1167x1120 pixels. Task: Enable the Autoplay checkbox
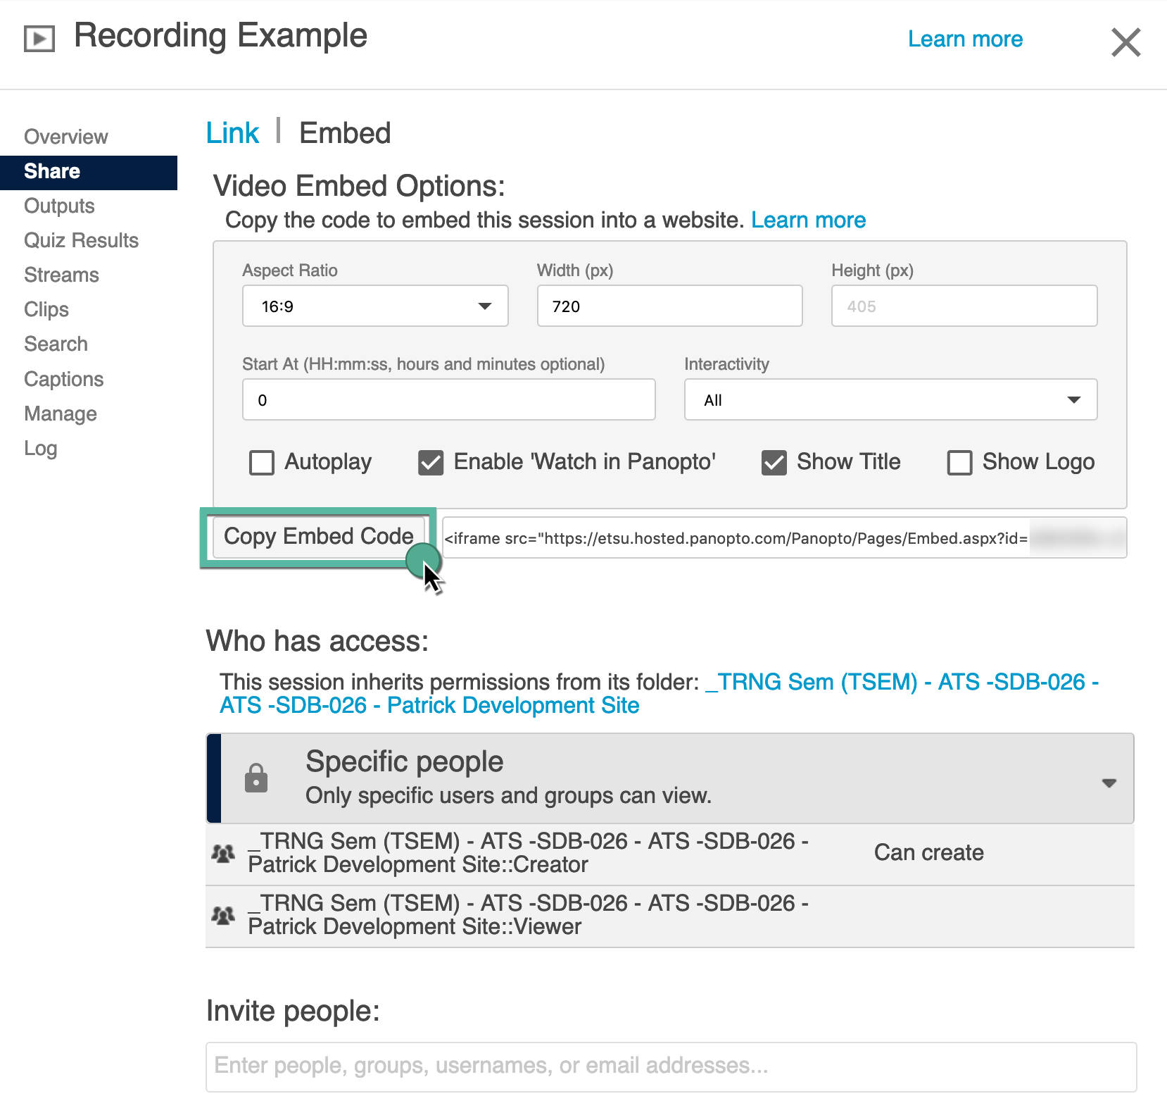point(262,463)
